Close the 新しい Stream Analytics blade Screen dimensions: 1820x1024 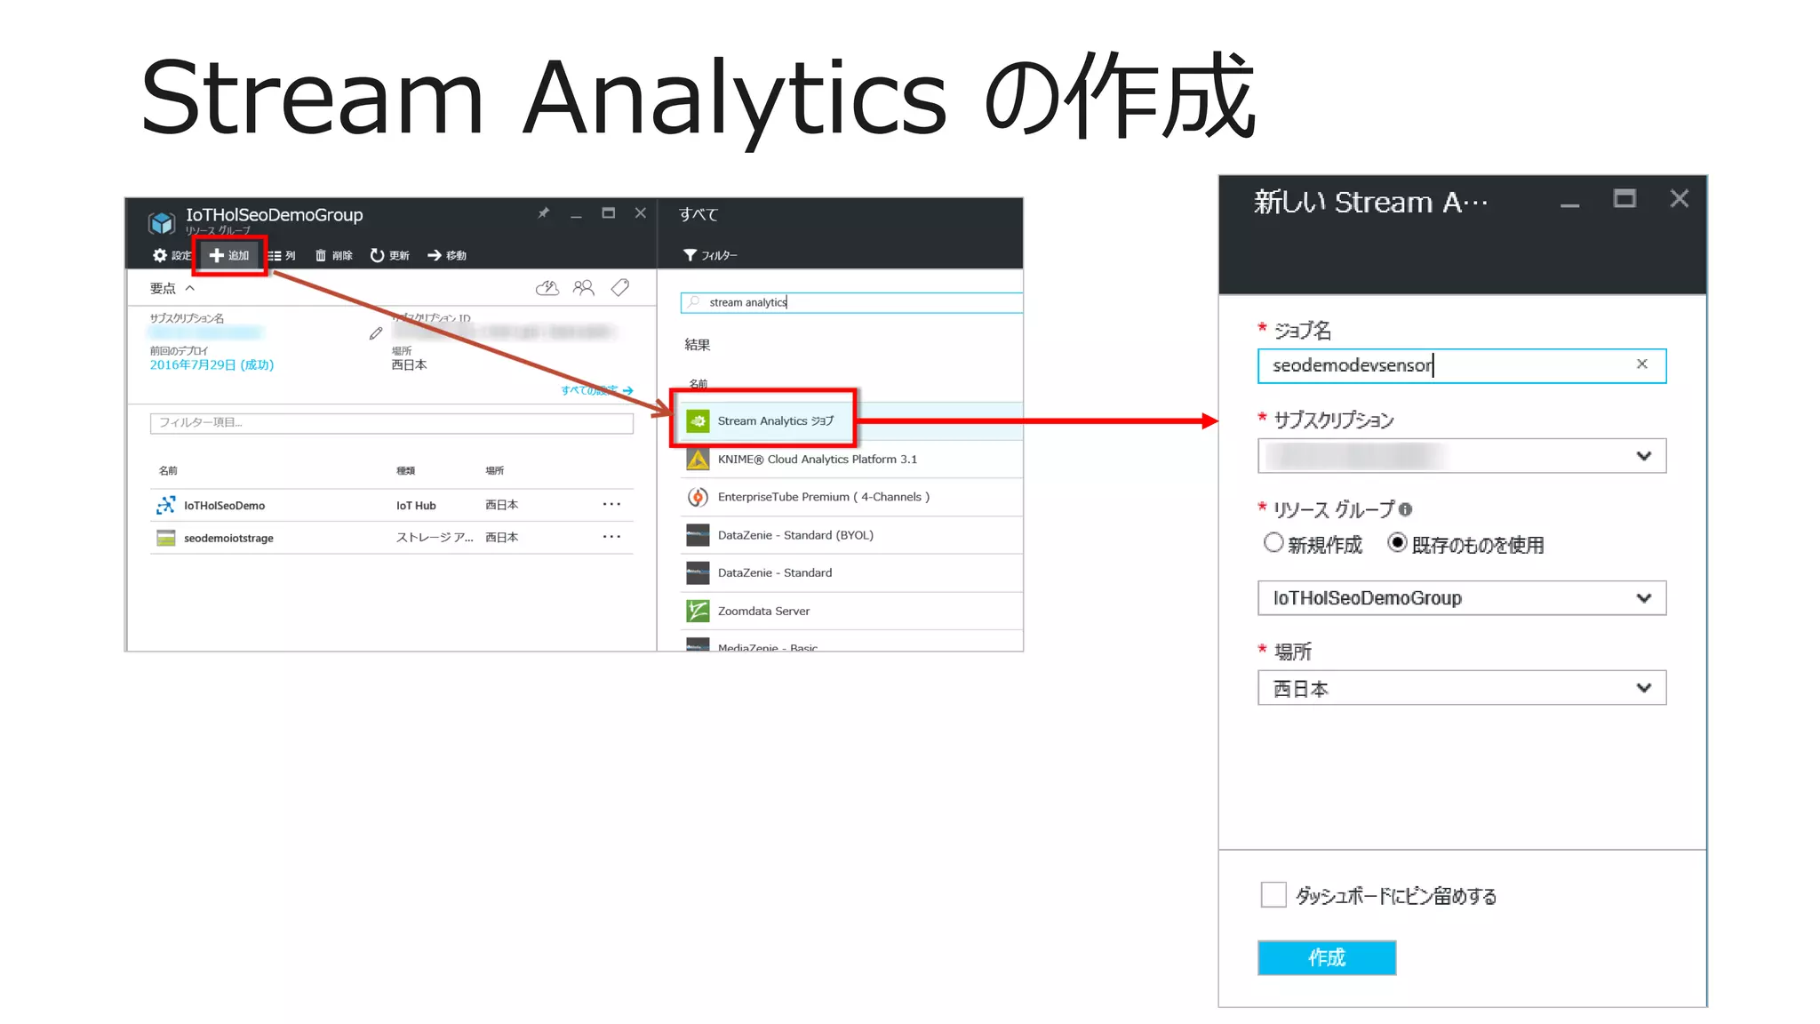point(1679,198)
